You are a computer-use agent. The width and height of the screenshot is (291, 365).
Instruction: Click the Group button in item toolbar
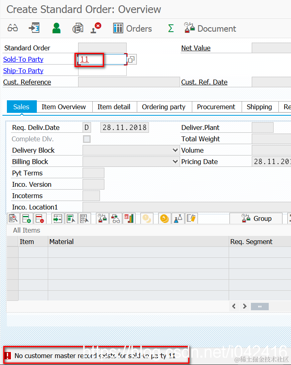point(256,218)
